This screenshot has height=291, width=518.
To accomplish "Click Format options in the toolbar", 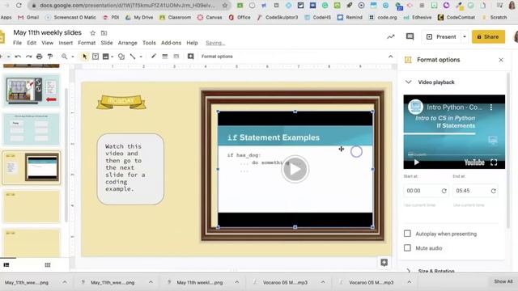I will tap(217, 57).
